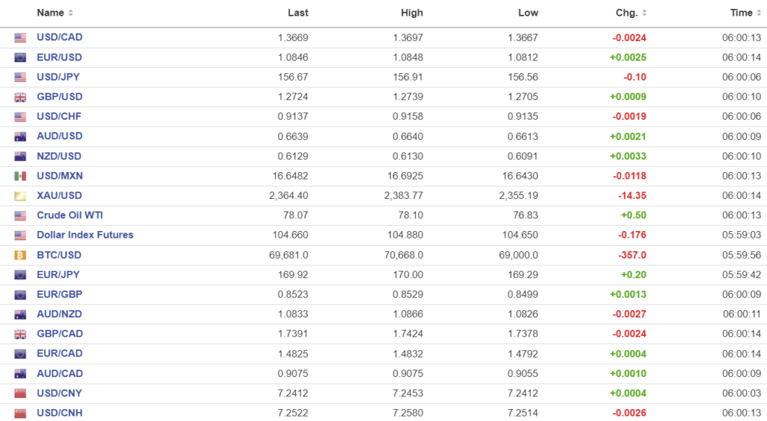The height and width of the screenshot is (421, 767).
Task: Click the Mexico flag beside USD/MXN
Action: pyautogui.click(x=20, y=176)
